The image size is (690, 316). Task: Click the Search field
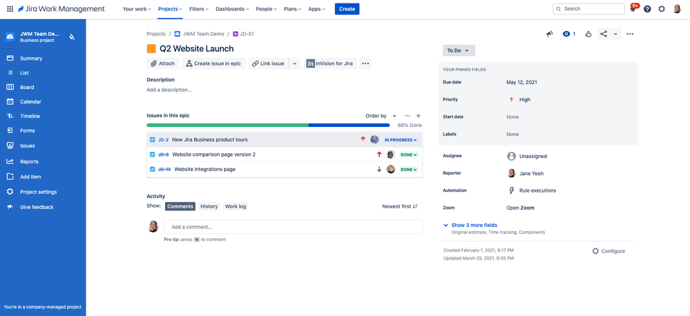588,9
